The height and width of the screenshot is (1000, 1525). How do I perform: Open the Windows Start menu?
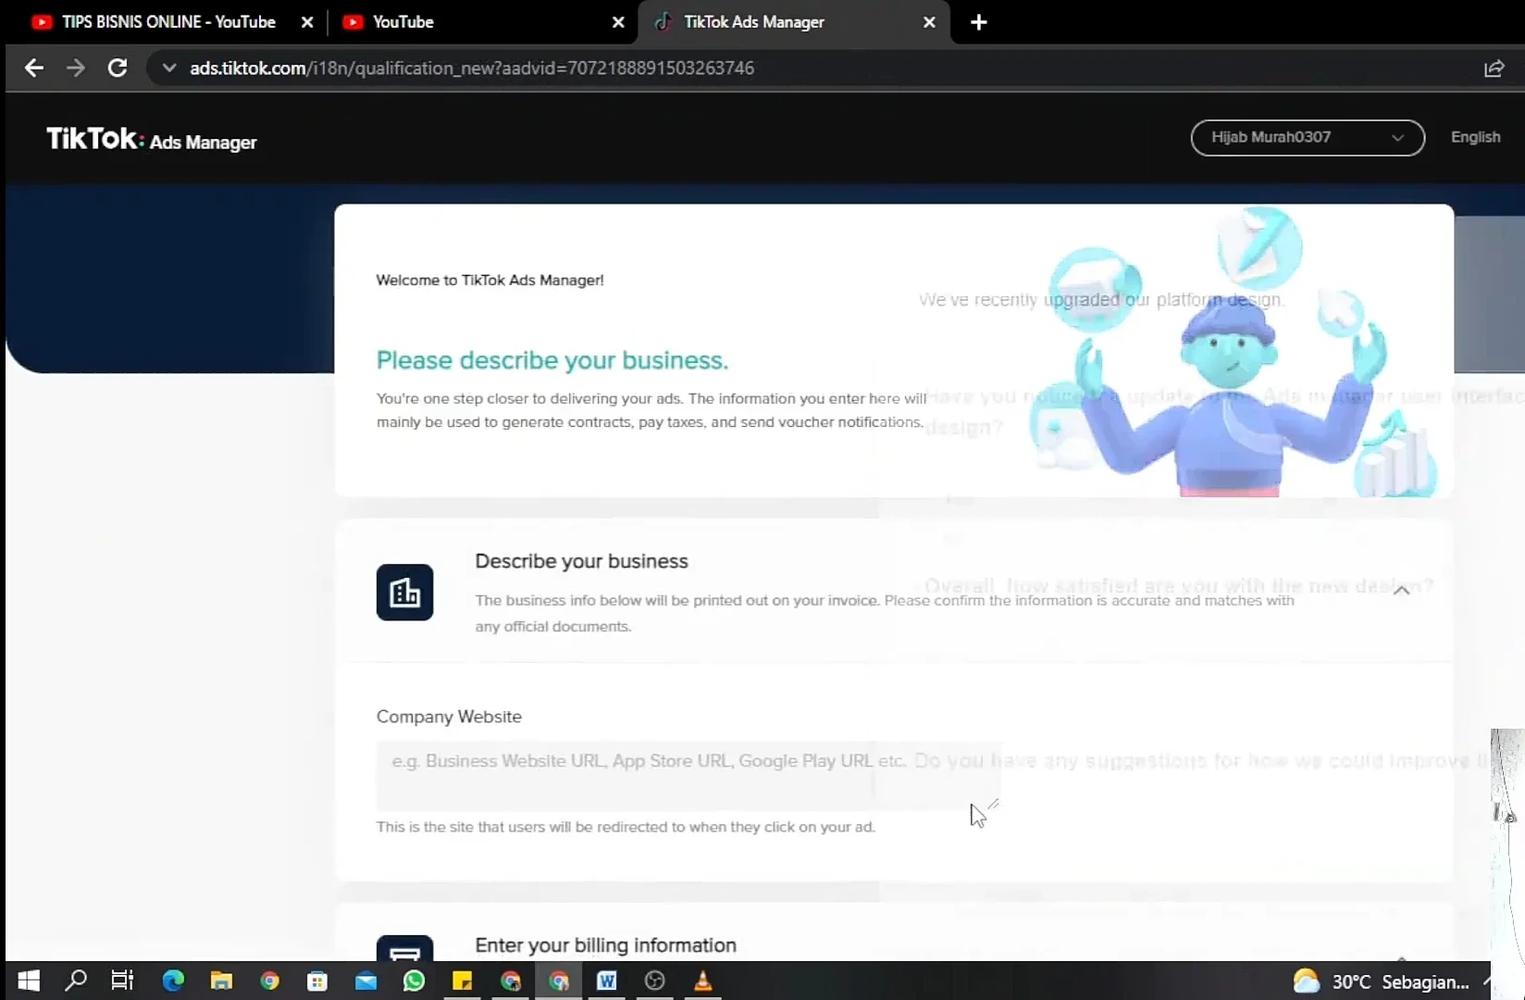[x=29, y=981]
